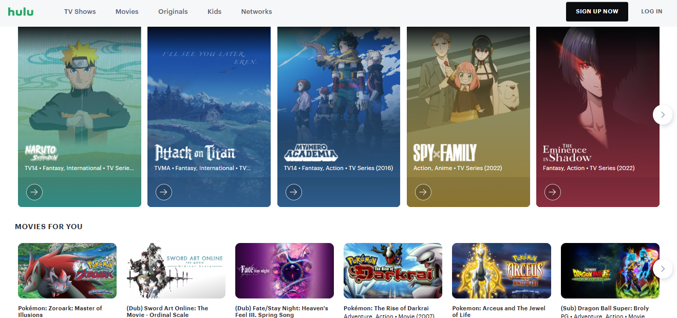Open the TV Shows menu
Screen dimensions: 677x318
tap(80, 11)
